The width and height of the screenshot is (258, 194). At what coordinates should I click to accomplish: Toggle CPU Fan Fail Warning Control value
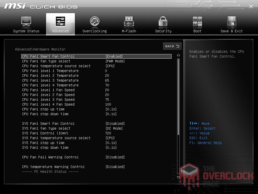[115, 157]
